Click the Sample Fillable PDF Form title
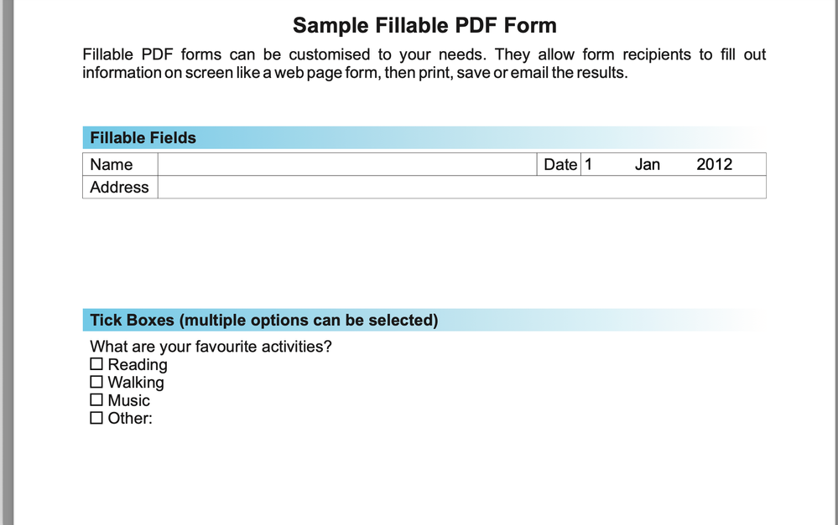Viewport: 838px width, 525px height. click(424, 25)
